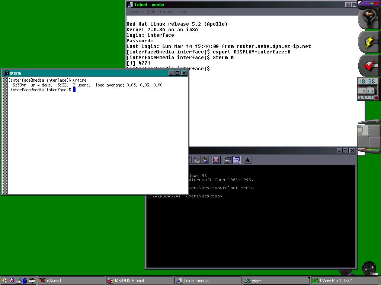Click the virtual desktop pager grid
This screenshot has width=381, height=285.
pos(368,136)
